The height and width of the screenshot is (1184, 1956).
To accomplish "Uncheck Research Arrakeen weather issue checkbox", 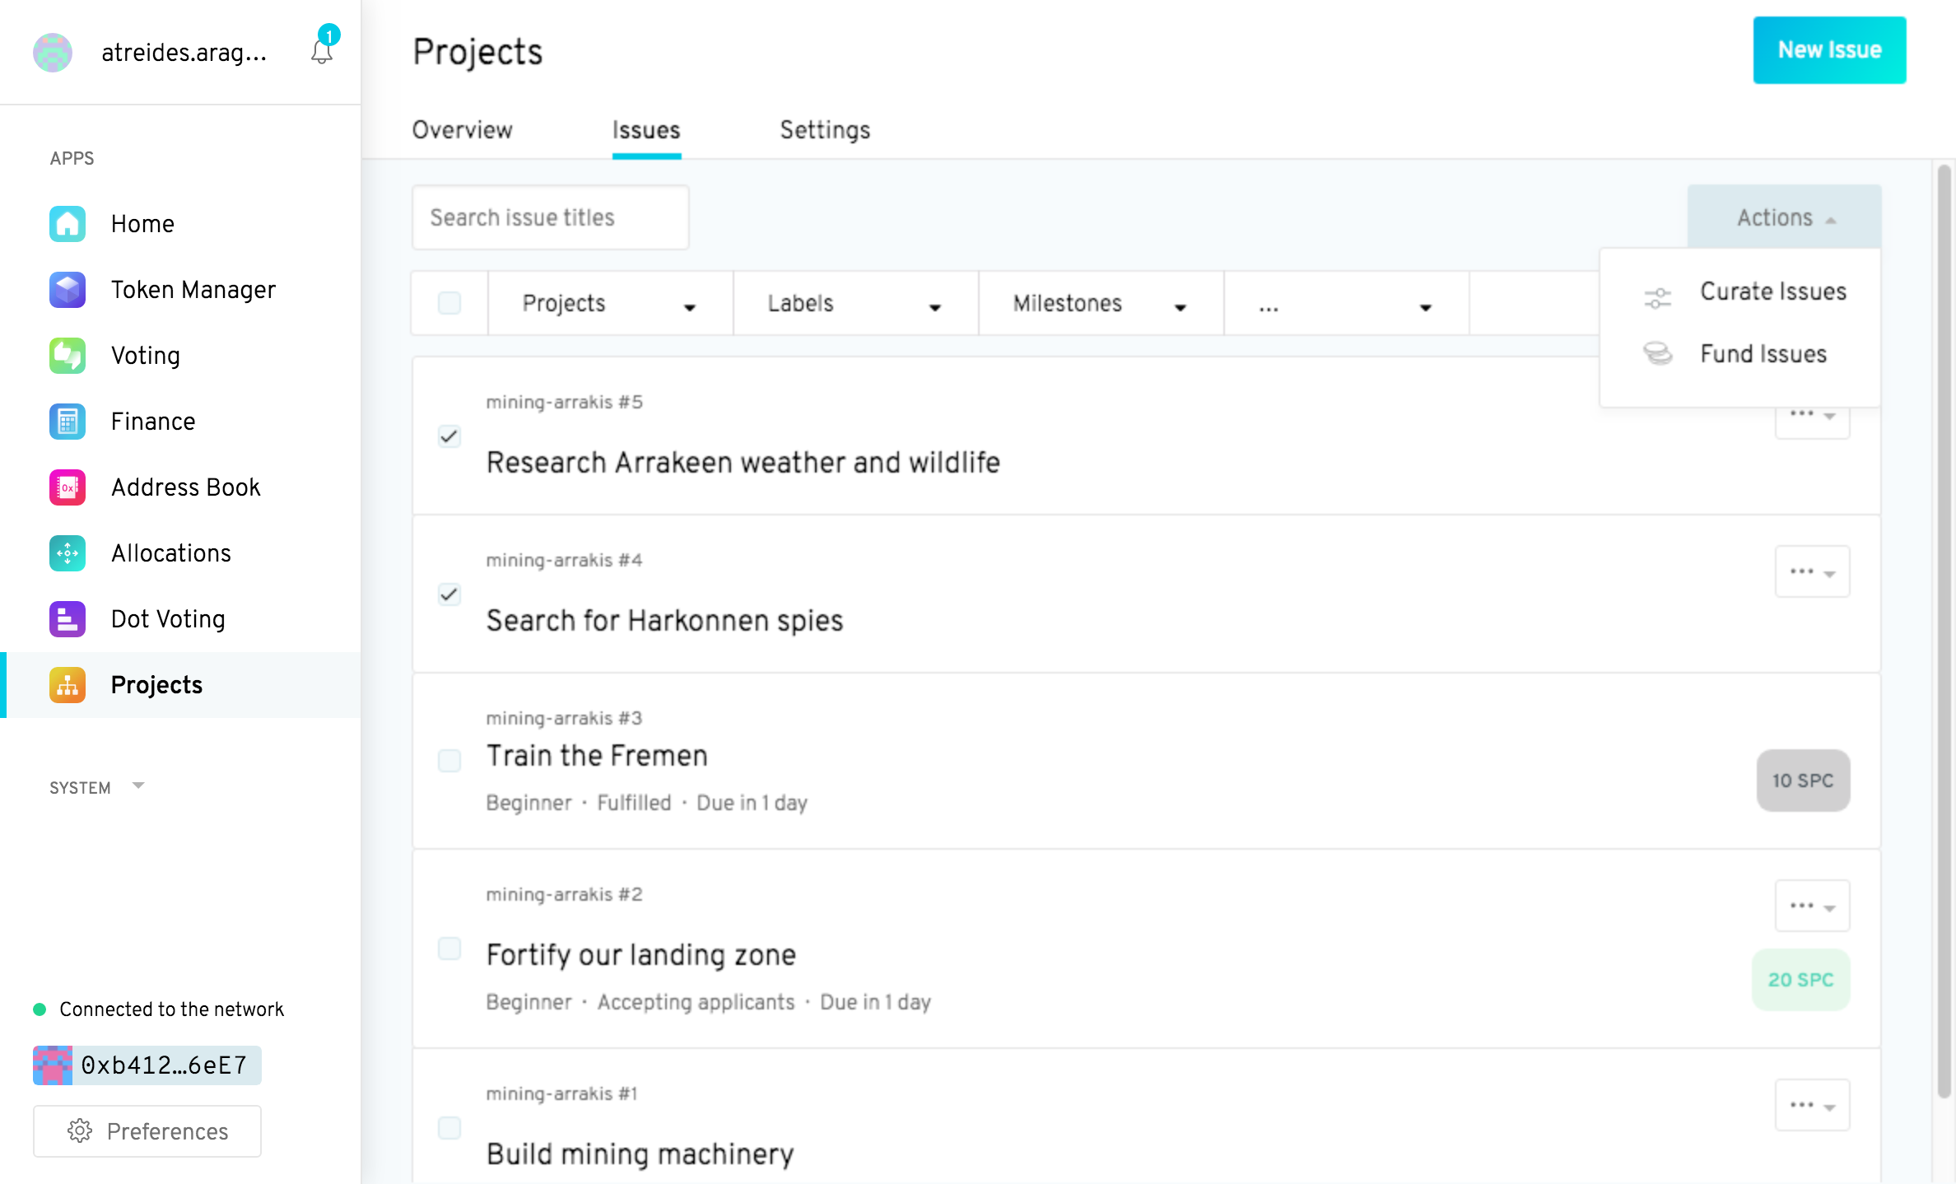I will pyautogui.click(x=449, y=436).
